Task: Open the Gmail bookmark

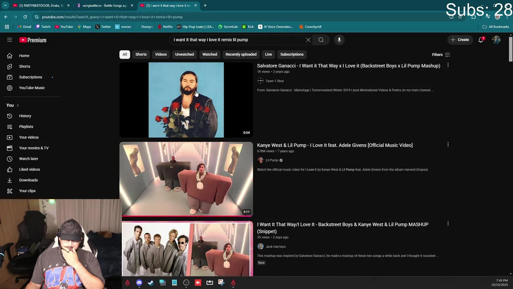Action: tap(24, 27)
